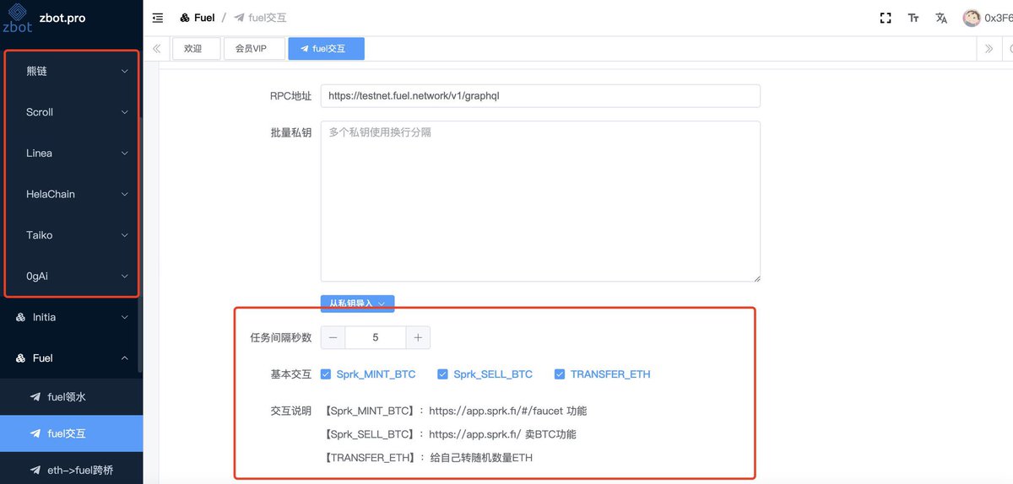The height and width of the screenshot is (484, 1013).
Task: Select the fuel交互 tab
Action: pyautogui.click(x=326, y=49)
